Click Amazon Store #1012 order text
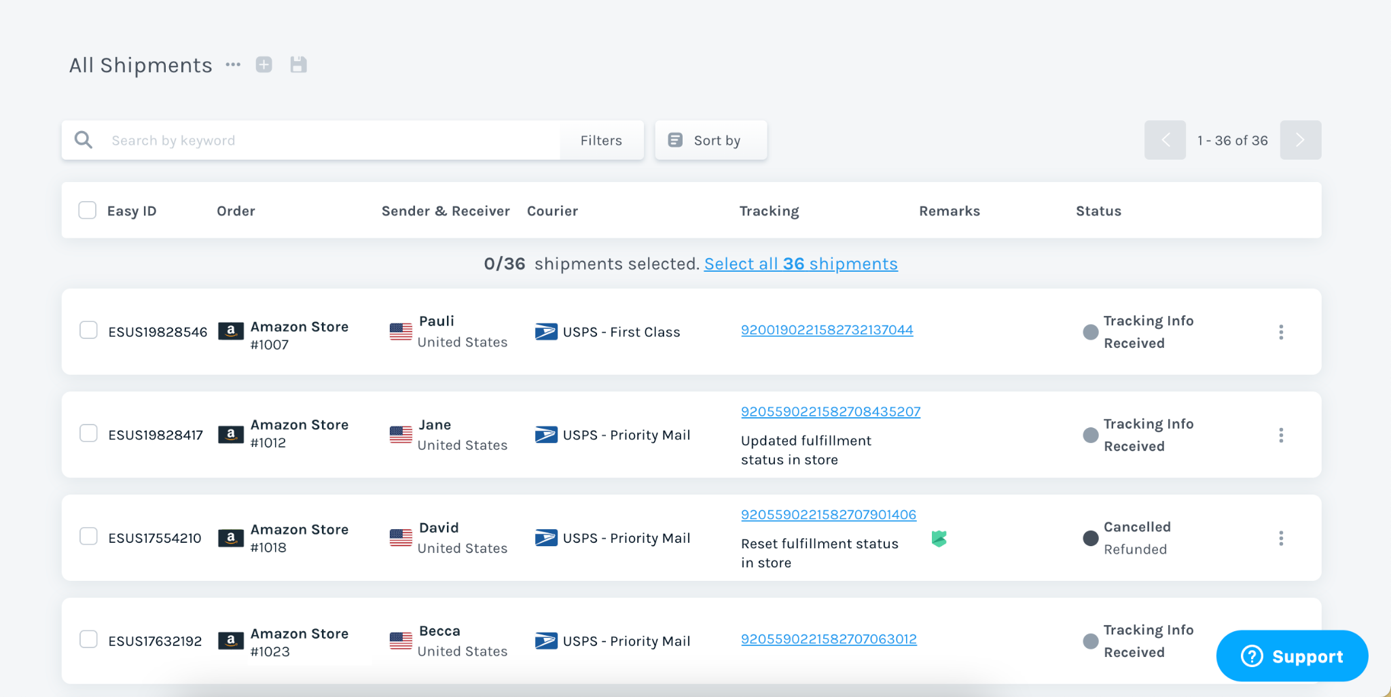 [299, 433]
